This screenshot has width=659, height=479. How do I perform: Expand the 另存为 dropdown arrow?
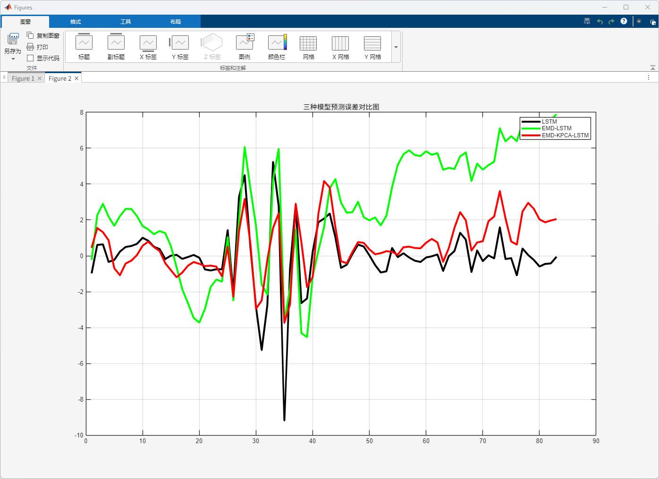(x=13, y=59)
